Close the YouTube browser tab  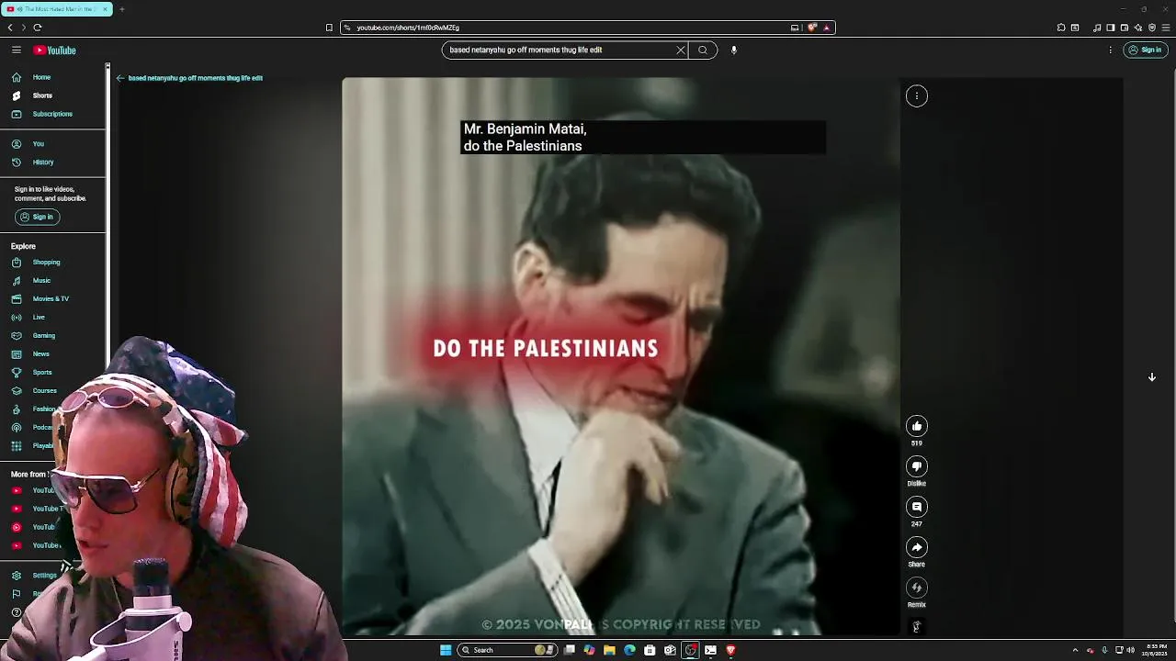[105, 9]
